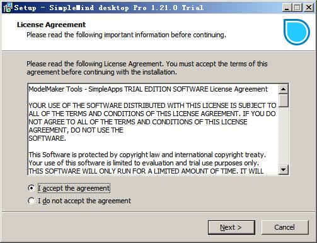
Task: Cancel the installation
Action: (x=285, y=227)
